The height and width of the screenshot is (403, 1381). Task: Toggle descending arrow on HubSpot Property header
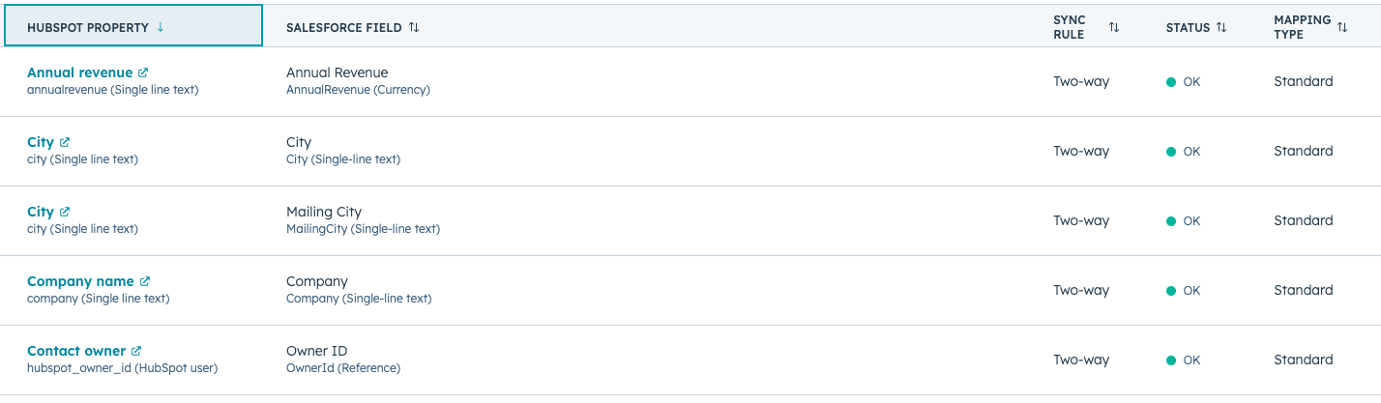click(160, 27)
